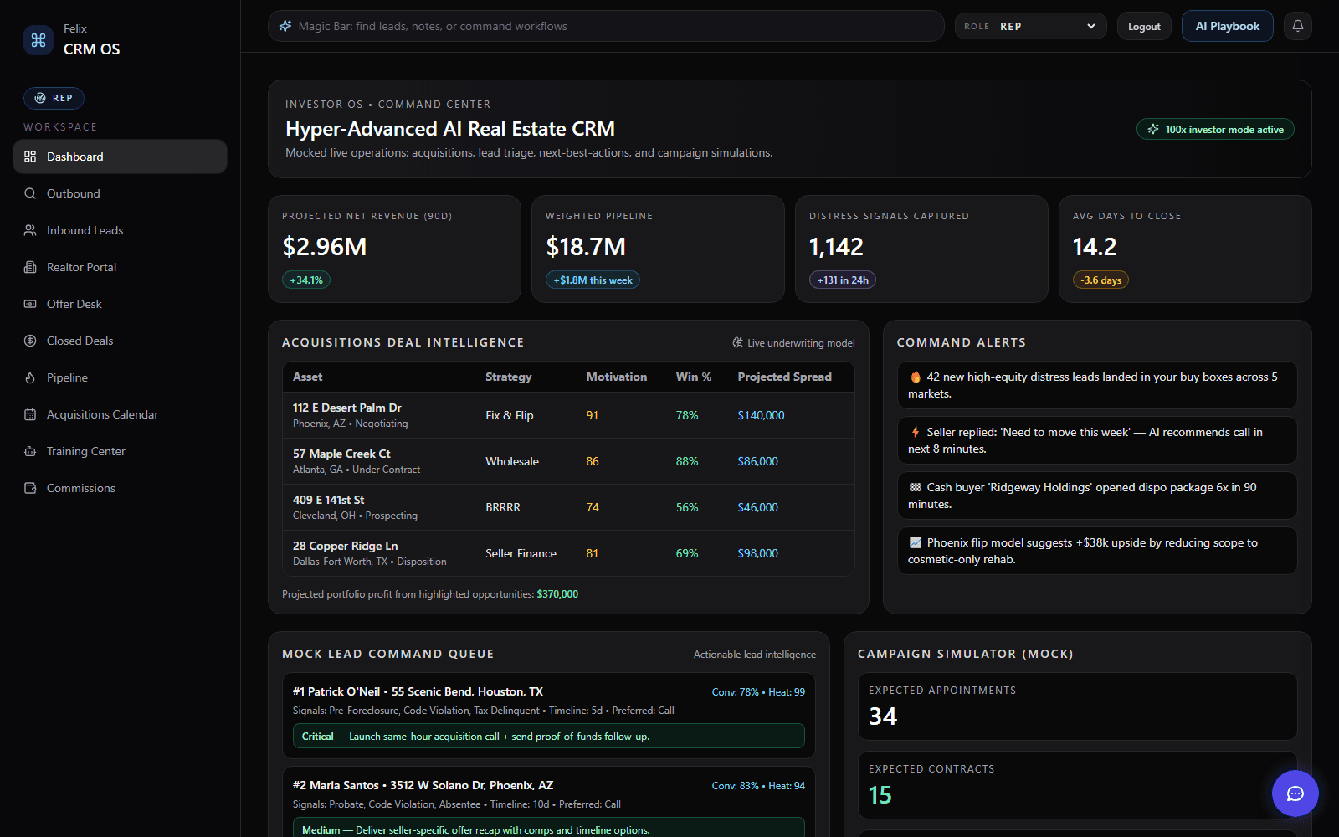Viewport: 1339px width, 837px height.
Task: Click the 88% win percentage cell
Action: tap(687, 461)
